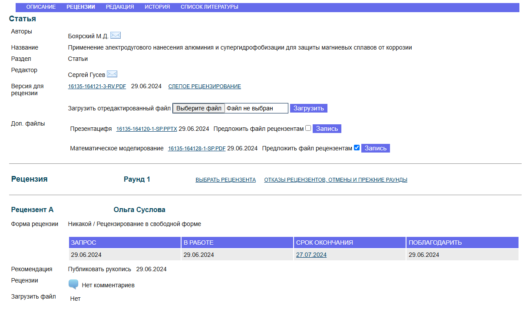Open the file 16135-164120-1-SP.PPTX
The image size is (522, 309).
(147, 129)
